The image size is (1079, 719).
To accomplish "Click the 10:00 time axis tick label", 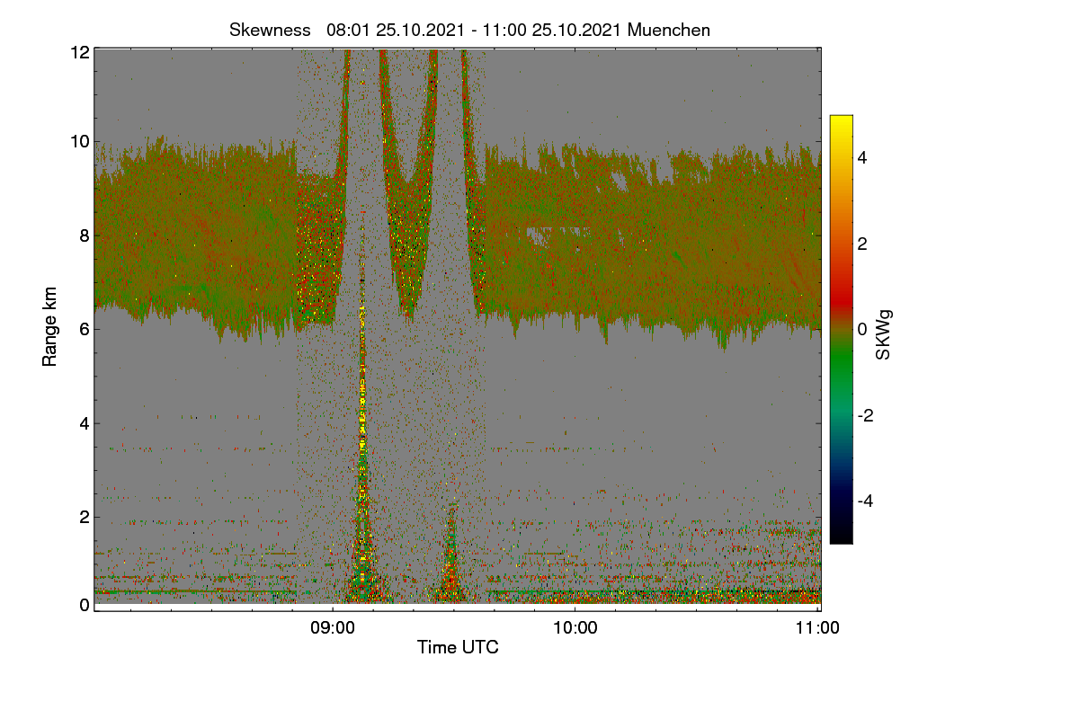I will pyautogui.click(x=575, y=628).
